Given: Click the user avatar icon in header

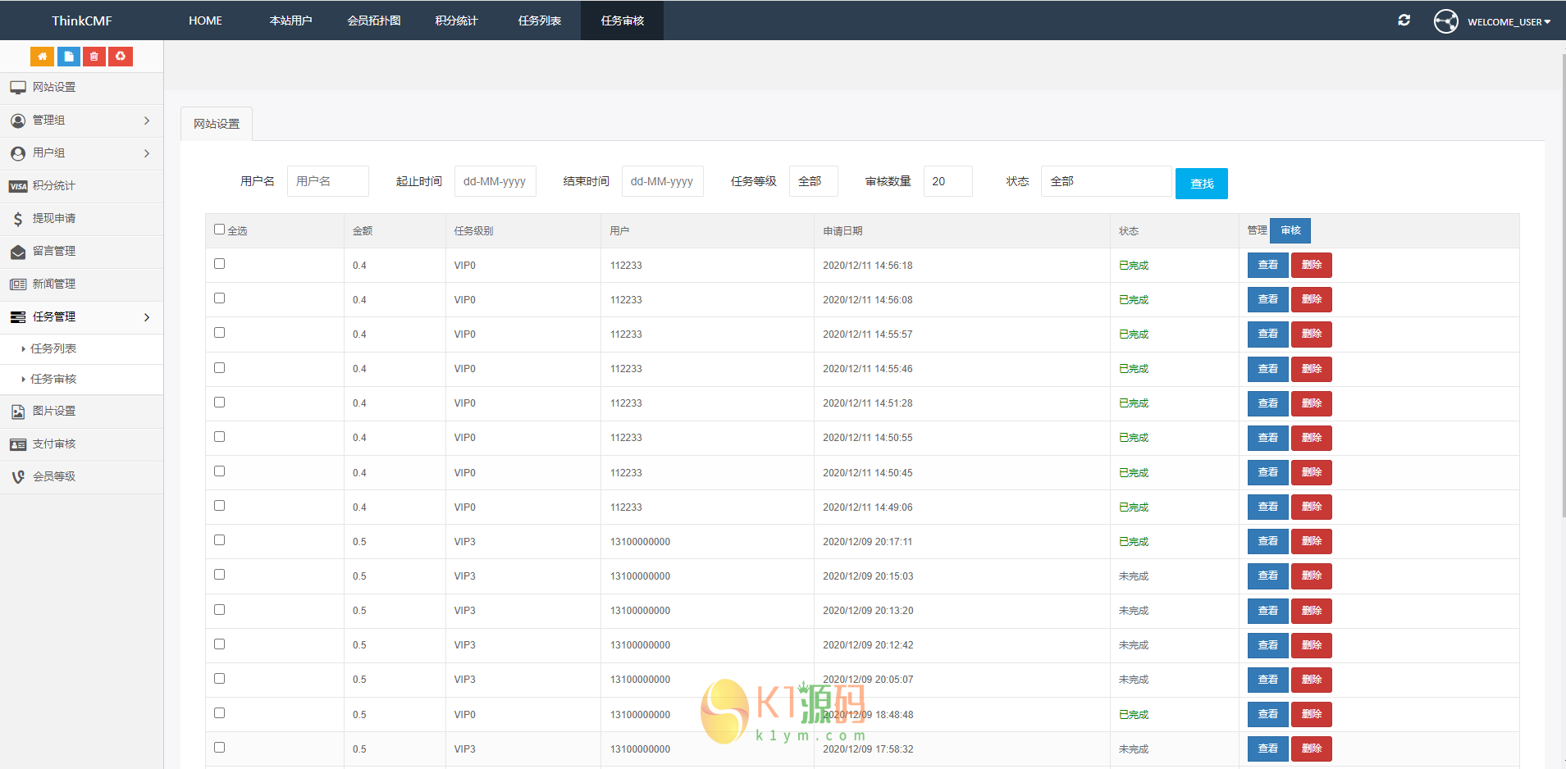Looking at the screenshot, I should coord(1445,21).
